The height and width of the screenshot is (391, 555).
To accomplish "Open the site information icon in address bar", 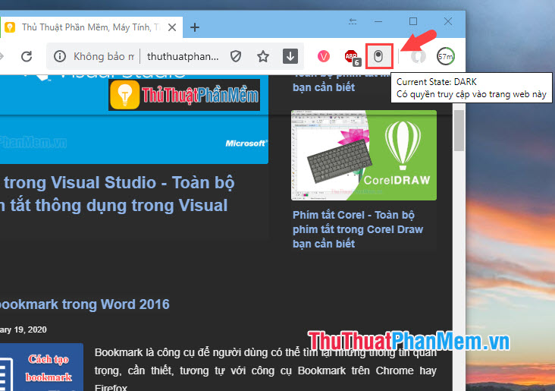I will 59,56.
